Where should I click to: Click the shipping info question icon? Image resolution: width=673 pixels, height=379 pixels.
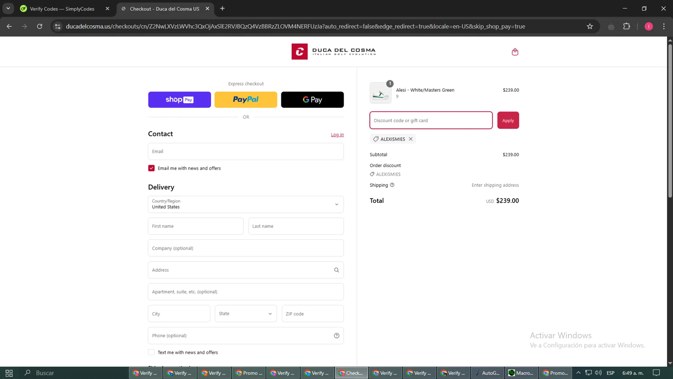(x=392, y=185)
